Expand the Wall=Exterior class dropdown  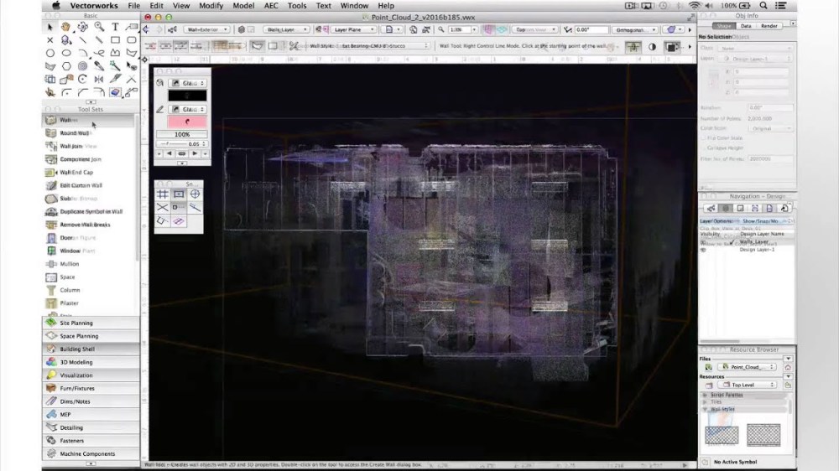click(x=207, y=29)
